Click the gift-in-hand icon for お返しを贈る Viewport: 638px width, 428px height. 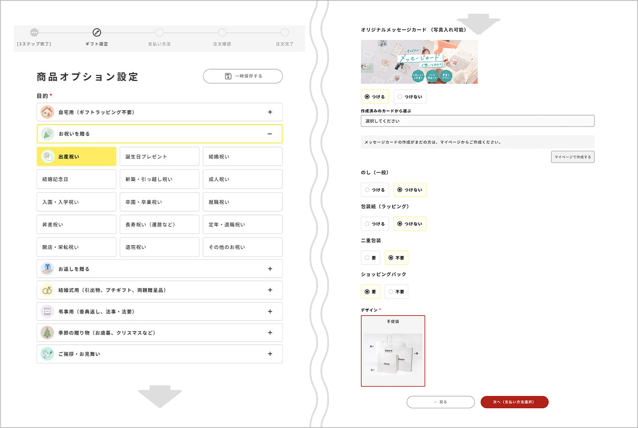(47, 269)
